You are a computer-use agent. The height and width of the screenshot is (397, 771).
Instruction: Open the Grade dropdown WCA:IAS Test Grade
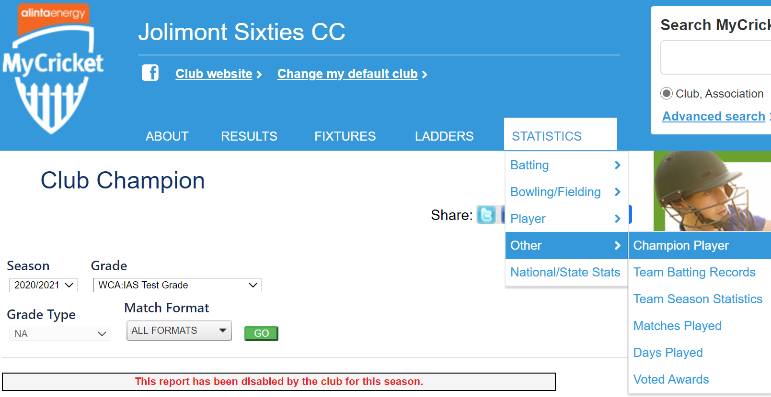point(177,285)
